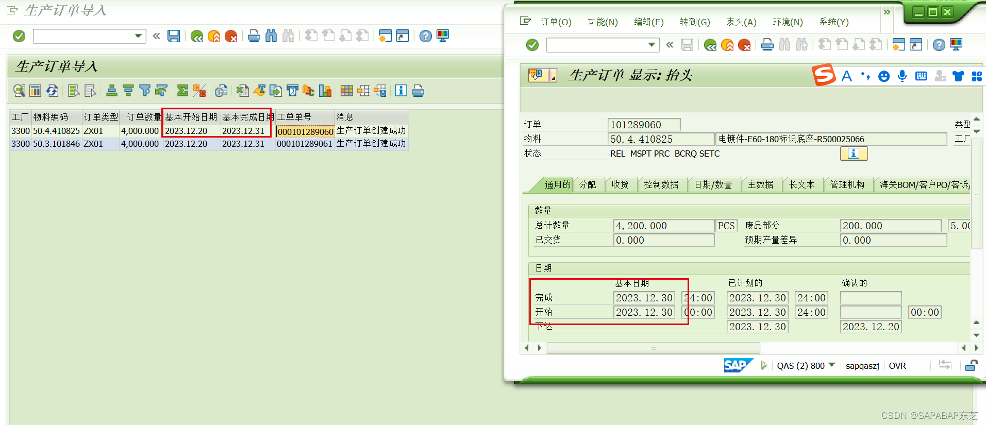Click material link 50. 4. 410825
This screenshot has height=425, width=986.
click(641, 139)
